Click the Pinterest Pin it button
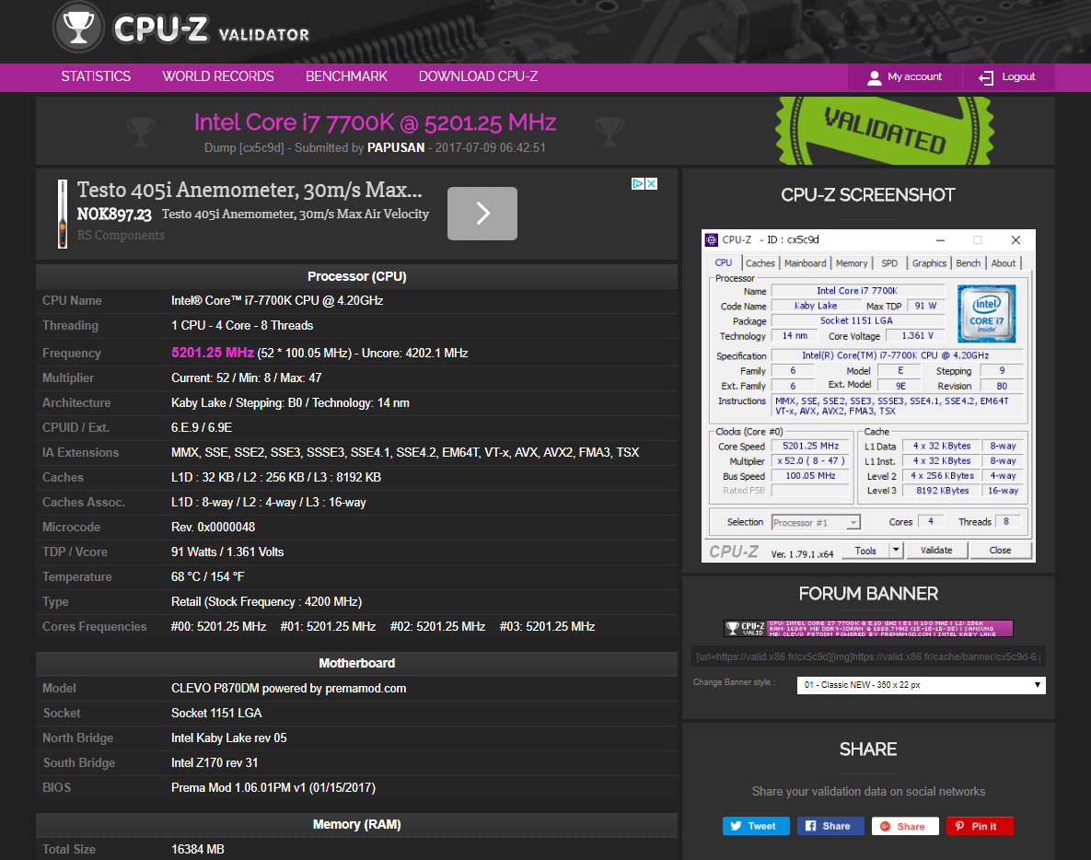Viewport: 1091px width, 860px height. click(979, 826)
